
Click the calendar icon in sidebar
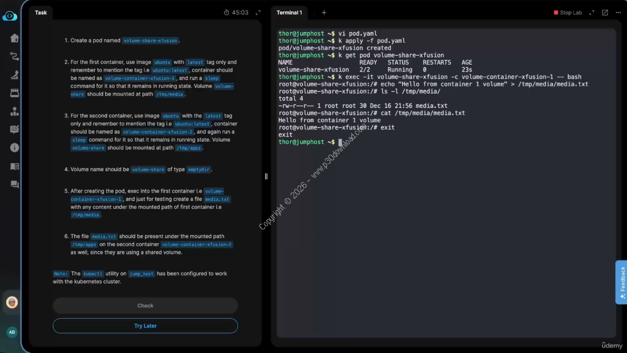(14, 93)
